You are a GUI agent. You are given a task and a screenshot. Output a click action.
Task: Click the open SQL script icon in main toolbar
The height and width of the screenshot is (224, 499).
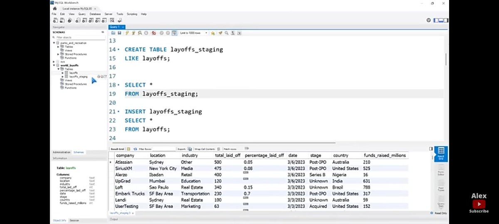[62, 20]
